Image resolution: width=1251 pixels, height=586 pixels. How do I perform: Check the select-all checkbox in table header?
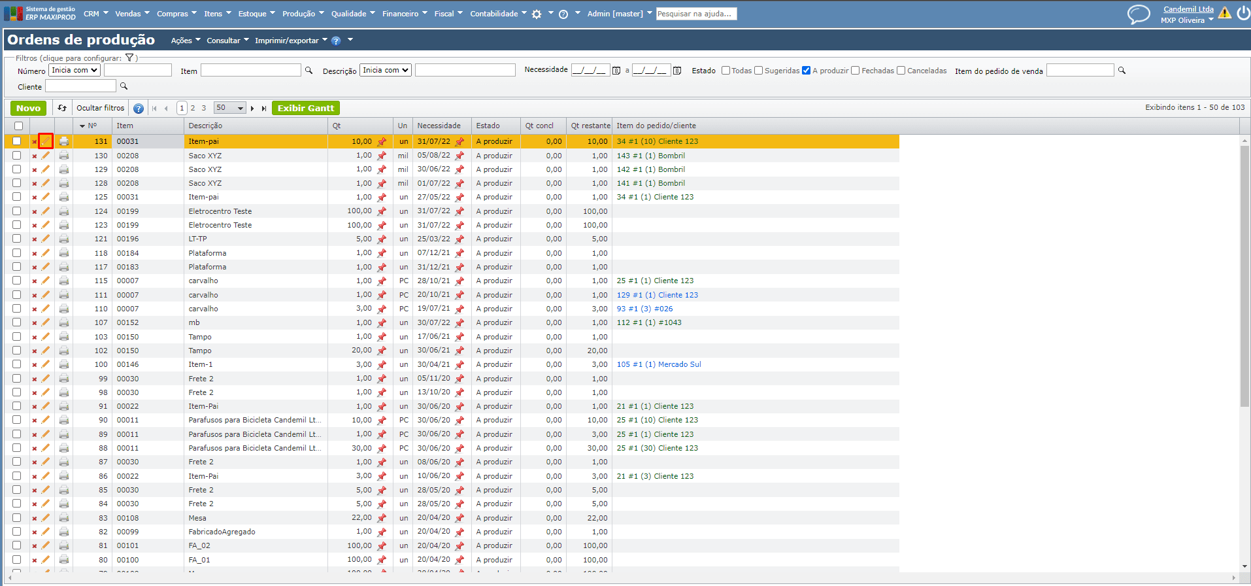pos(18,126)
